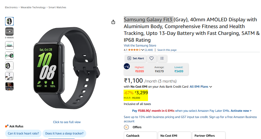Click the share icon above the product image
This screenshot has height=139, width=261.
[x=113, y=22]
